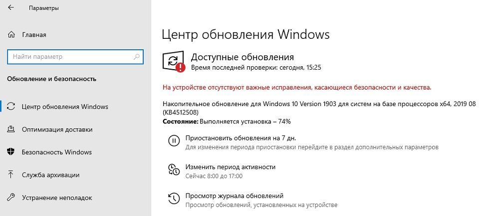The width and height of the screenshot is (480, 216).
Task: Go to Безопасность Windows
Action: coord(57,152)
